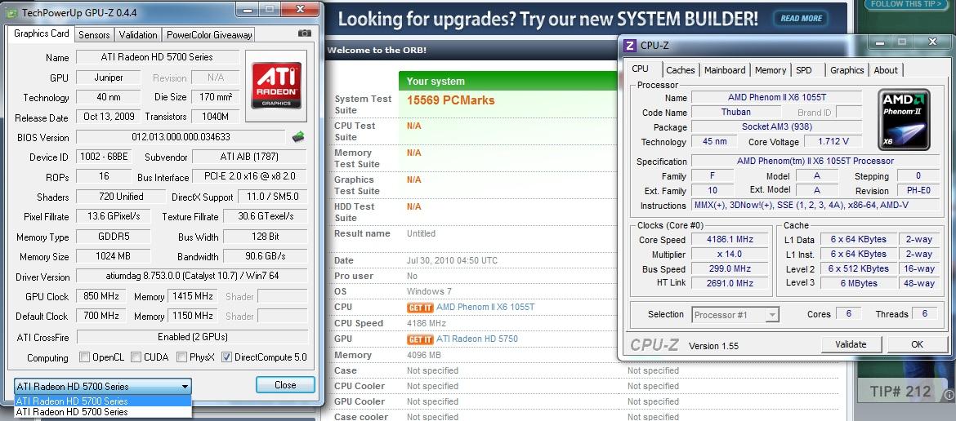Select the CPU tab in CPU-Z
Screen dimensions: 956x421
[x=640, y=69]
